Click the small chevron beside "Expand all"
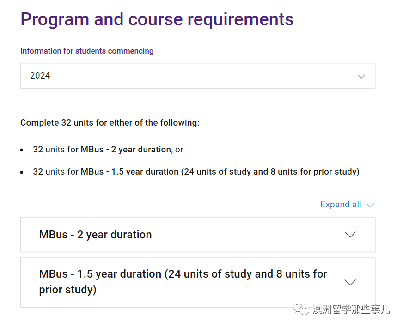The width and height of the screenshot is (403, 327). coord(370,205)
